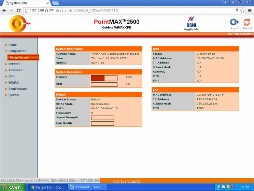Open saved password key icon

coord(237,11)
